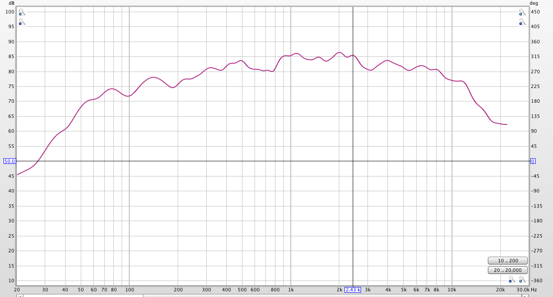Zoom out the deg axis at top-right
The width and height of the screenshot is (553, 297).
[522, 22]
